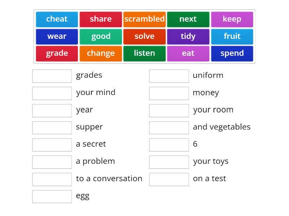This screenshot has width=289, height=216.
Task: Select the word tile "fruit"
Action: 232,36
